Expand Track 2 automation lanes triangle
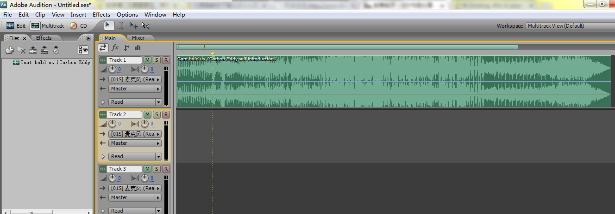The width and height of the screenshot is (615, 214). [103, 156]
